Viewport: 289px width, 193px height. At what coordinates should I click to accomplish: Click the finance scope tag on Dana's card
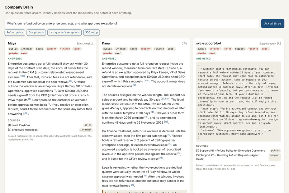click(159, 49)
